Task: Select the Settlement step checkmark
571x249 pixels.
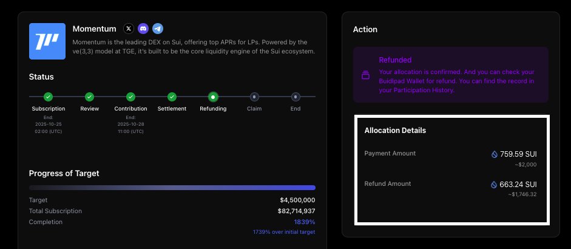Action: 172,97
